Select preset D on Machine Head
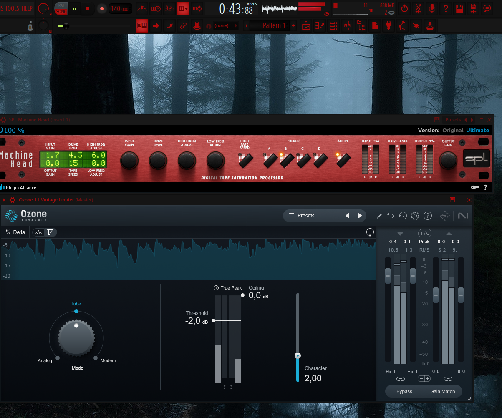The image size is (502, 418). 320,160
